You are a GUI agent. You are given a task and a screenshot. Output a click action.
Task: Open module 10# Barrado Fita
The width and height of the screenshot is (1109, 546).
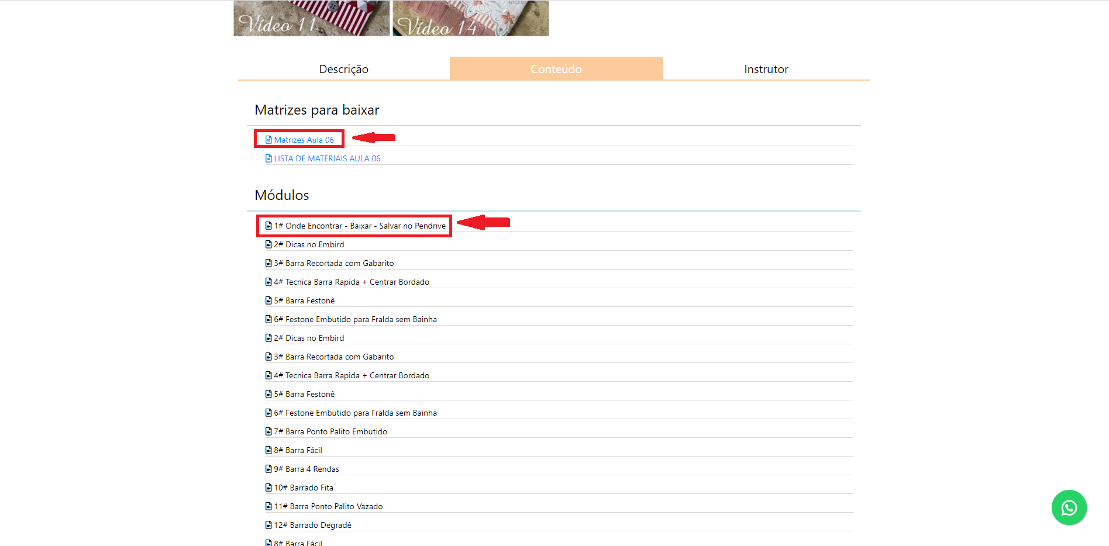[x=304, y=488]
